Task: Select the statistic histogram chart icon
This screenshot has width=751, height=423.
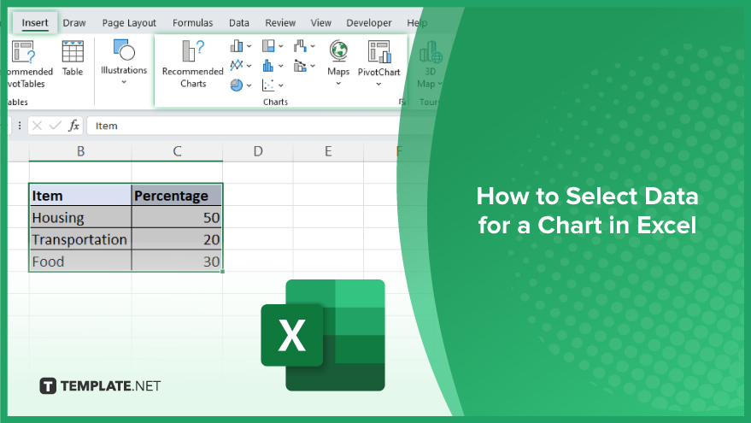Action: pos(268,65)
